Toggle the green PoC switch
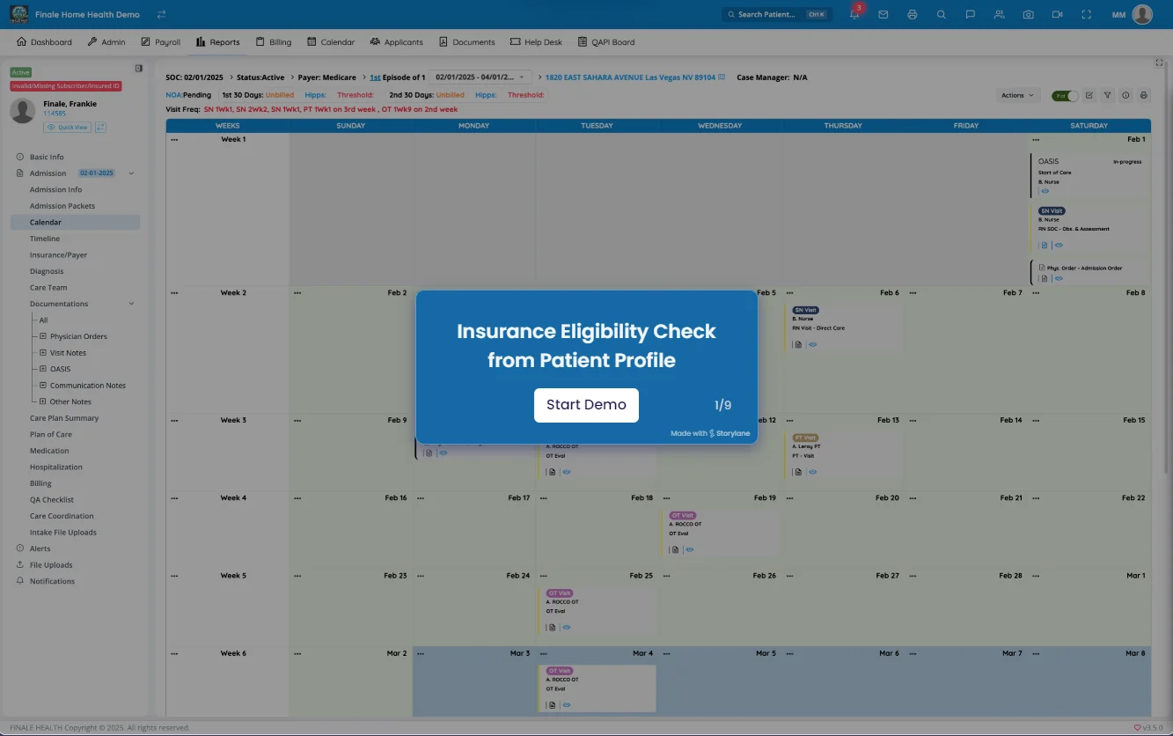Screen dimensions: 1173x736 pos(1065,95)
